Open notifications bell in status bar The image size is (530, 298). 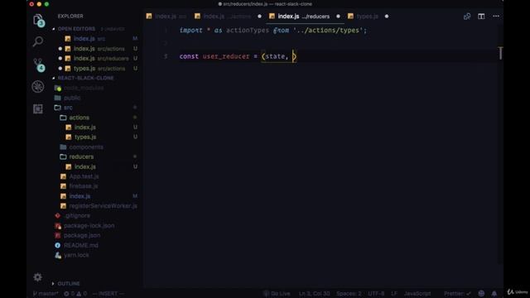[494, 293]
